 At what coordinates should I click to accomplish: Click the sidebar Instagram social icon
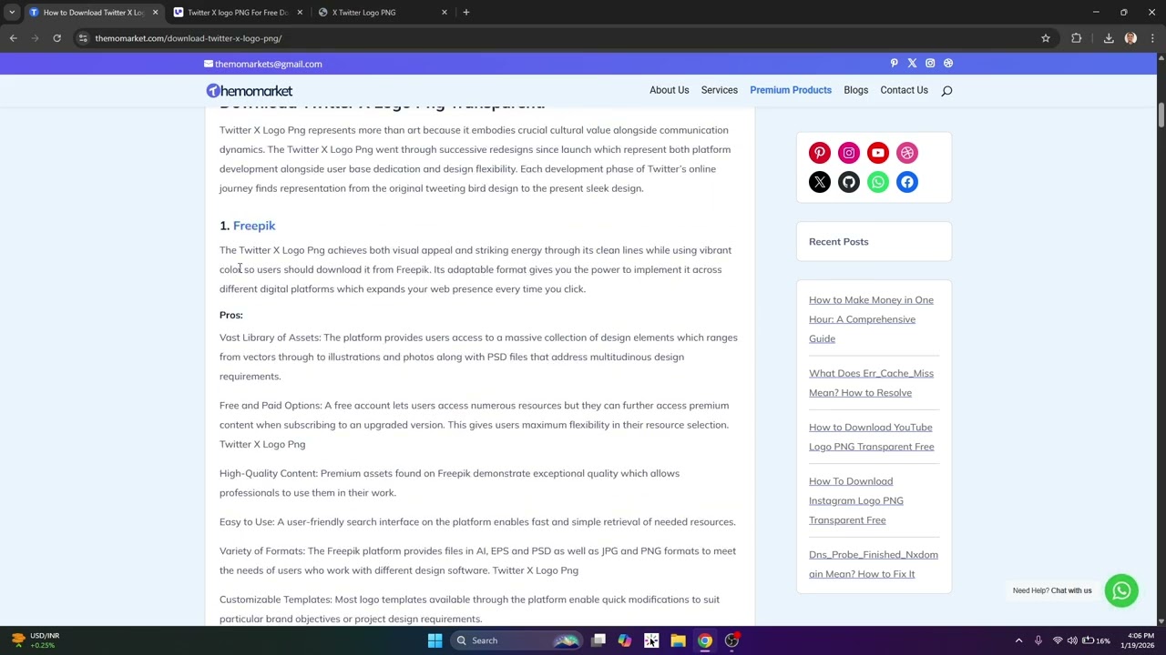pyautogui.click(x=849, y=153)
